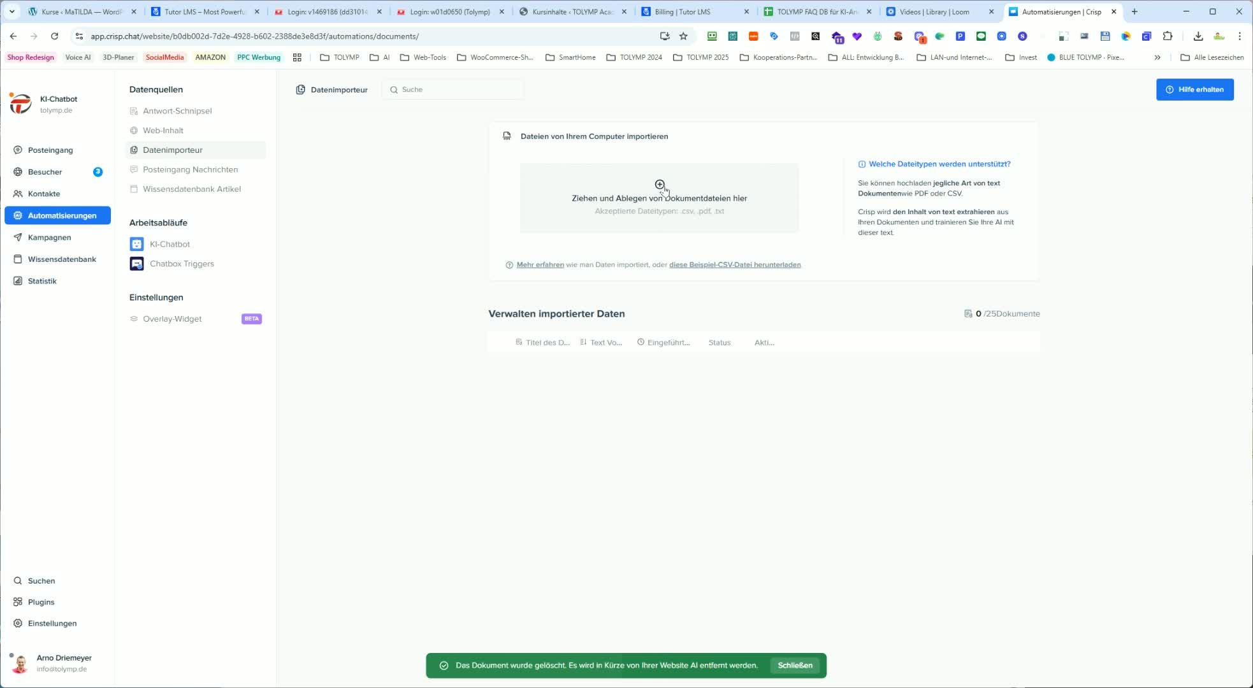
Task: Dismiss the notification with Schließen
Action: (795, 665)
